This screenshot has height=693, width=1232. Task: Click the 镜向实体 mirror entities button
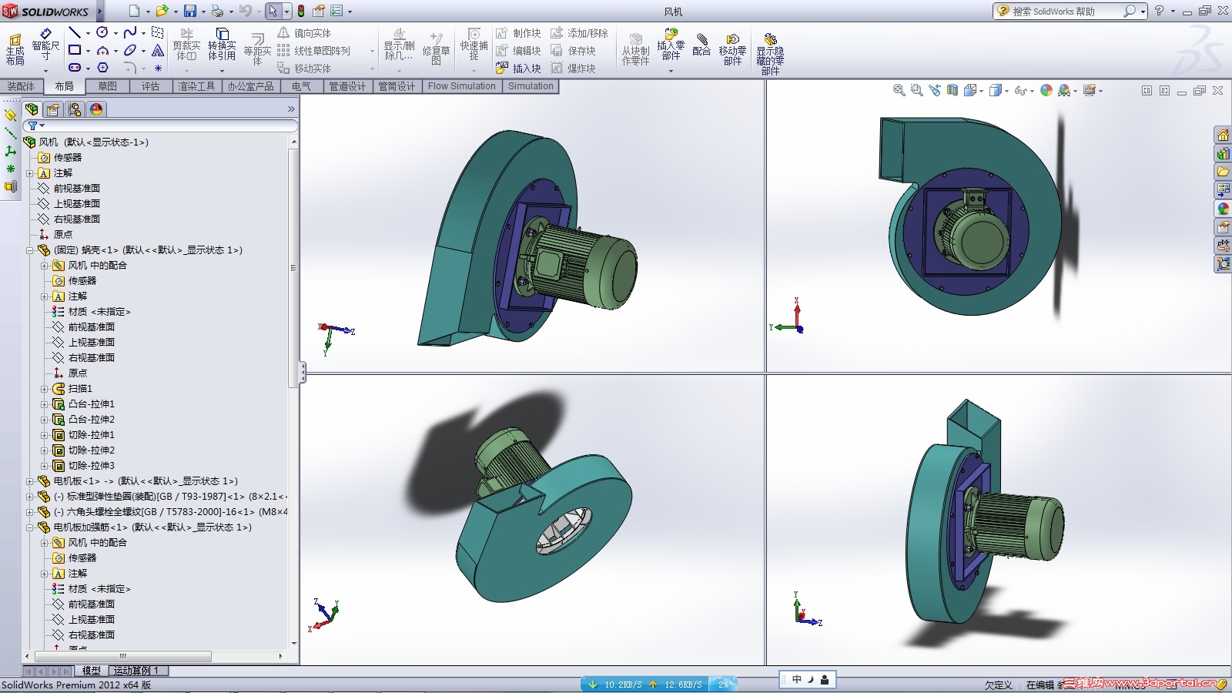(304, 33)
